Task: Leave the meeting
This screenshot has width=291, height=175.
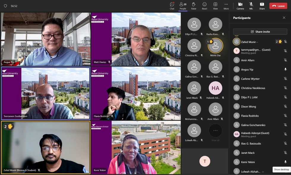Action: pos(278,6)
